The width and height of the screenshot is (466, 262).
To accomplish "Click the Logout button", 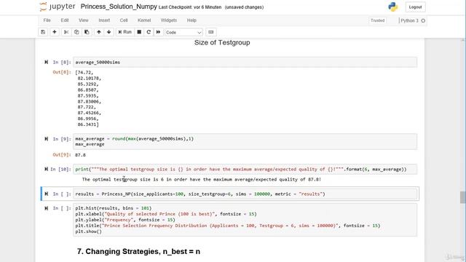I will pyautogui.click(x=415, y=7).
